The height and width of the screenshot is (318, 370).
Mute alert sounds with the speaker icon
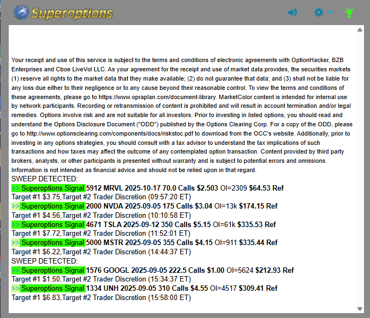click(293, 12)
